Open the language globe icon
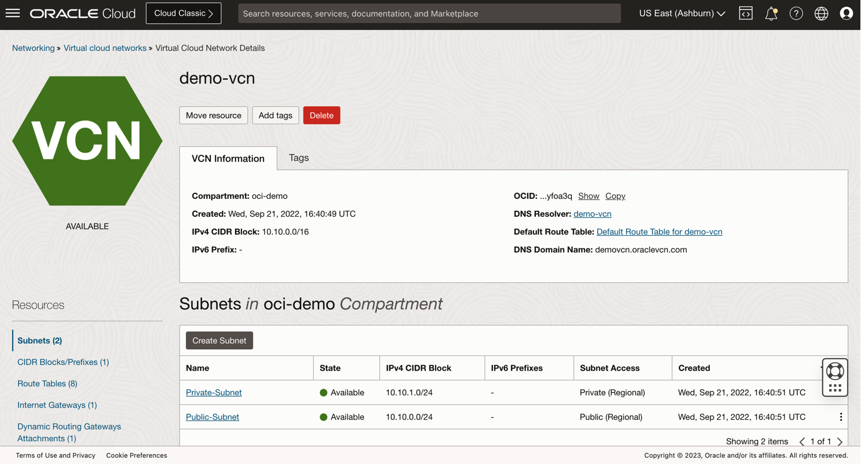The width and height of the screenshot is (861, 465). [x=822, y=13]
